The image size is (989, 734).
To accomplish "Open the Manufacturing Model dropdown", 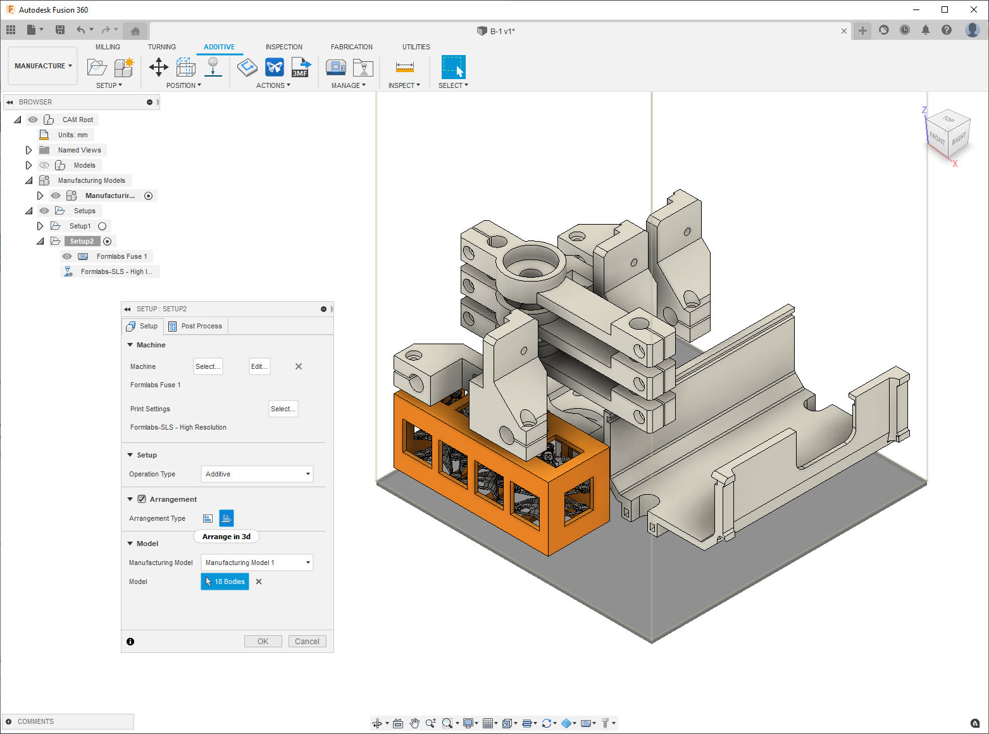I will click(257, 563).
